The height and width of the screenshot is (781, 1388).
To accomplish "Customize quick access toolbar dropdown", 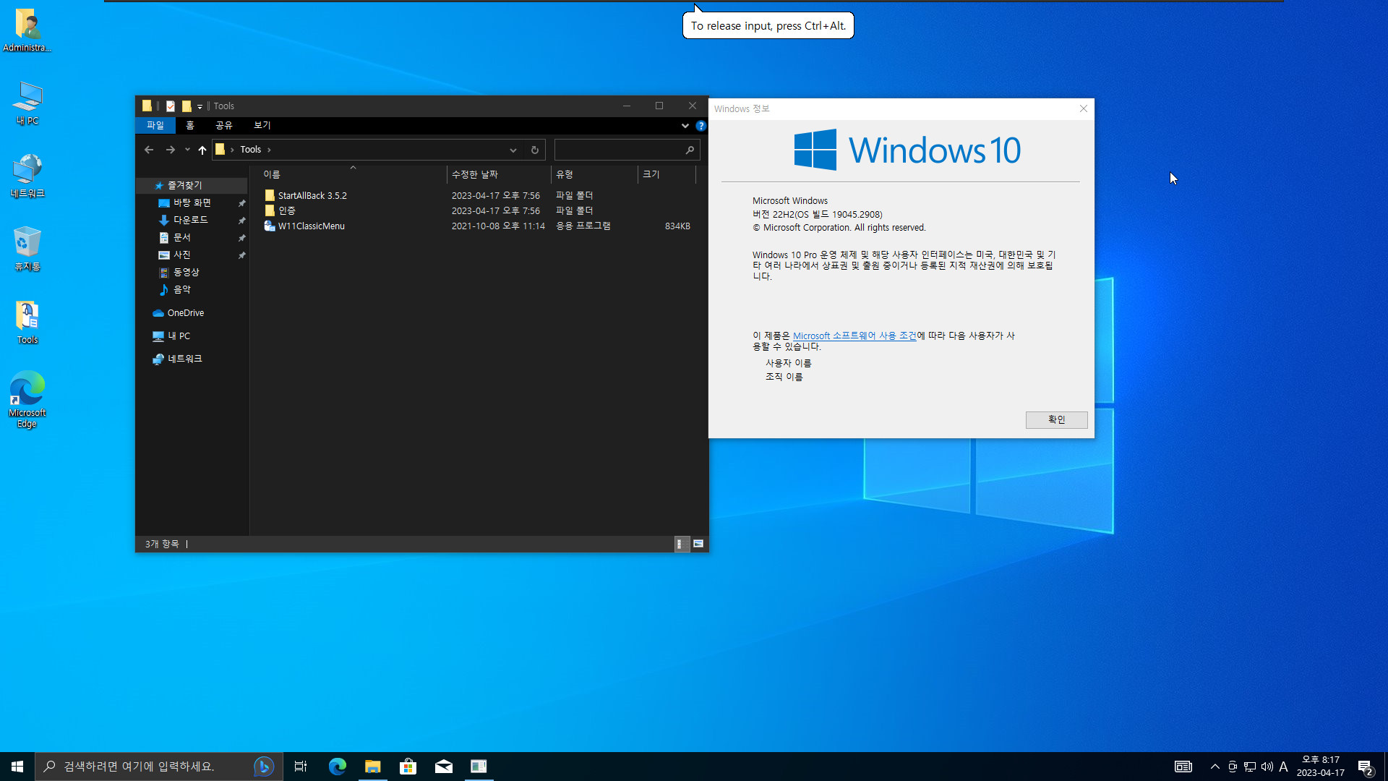I will coord(200,106).
